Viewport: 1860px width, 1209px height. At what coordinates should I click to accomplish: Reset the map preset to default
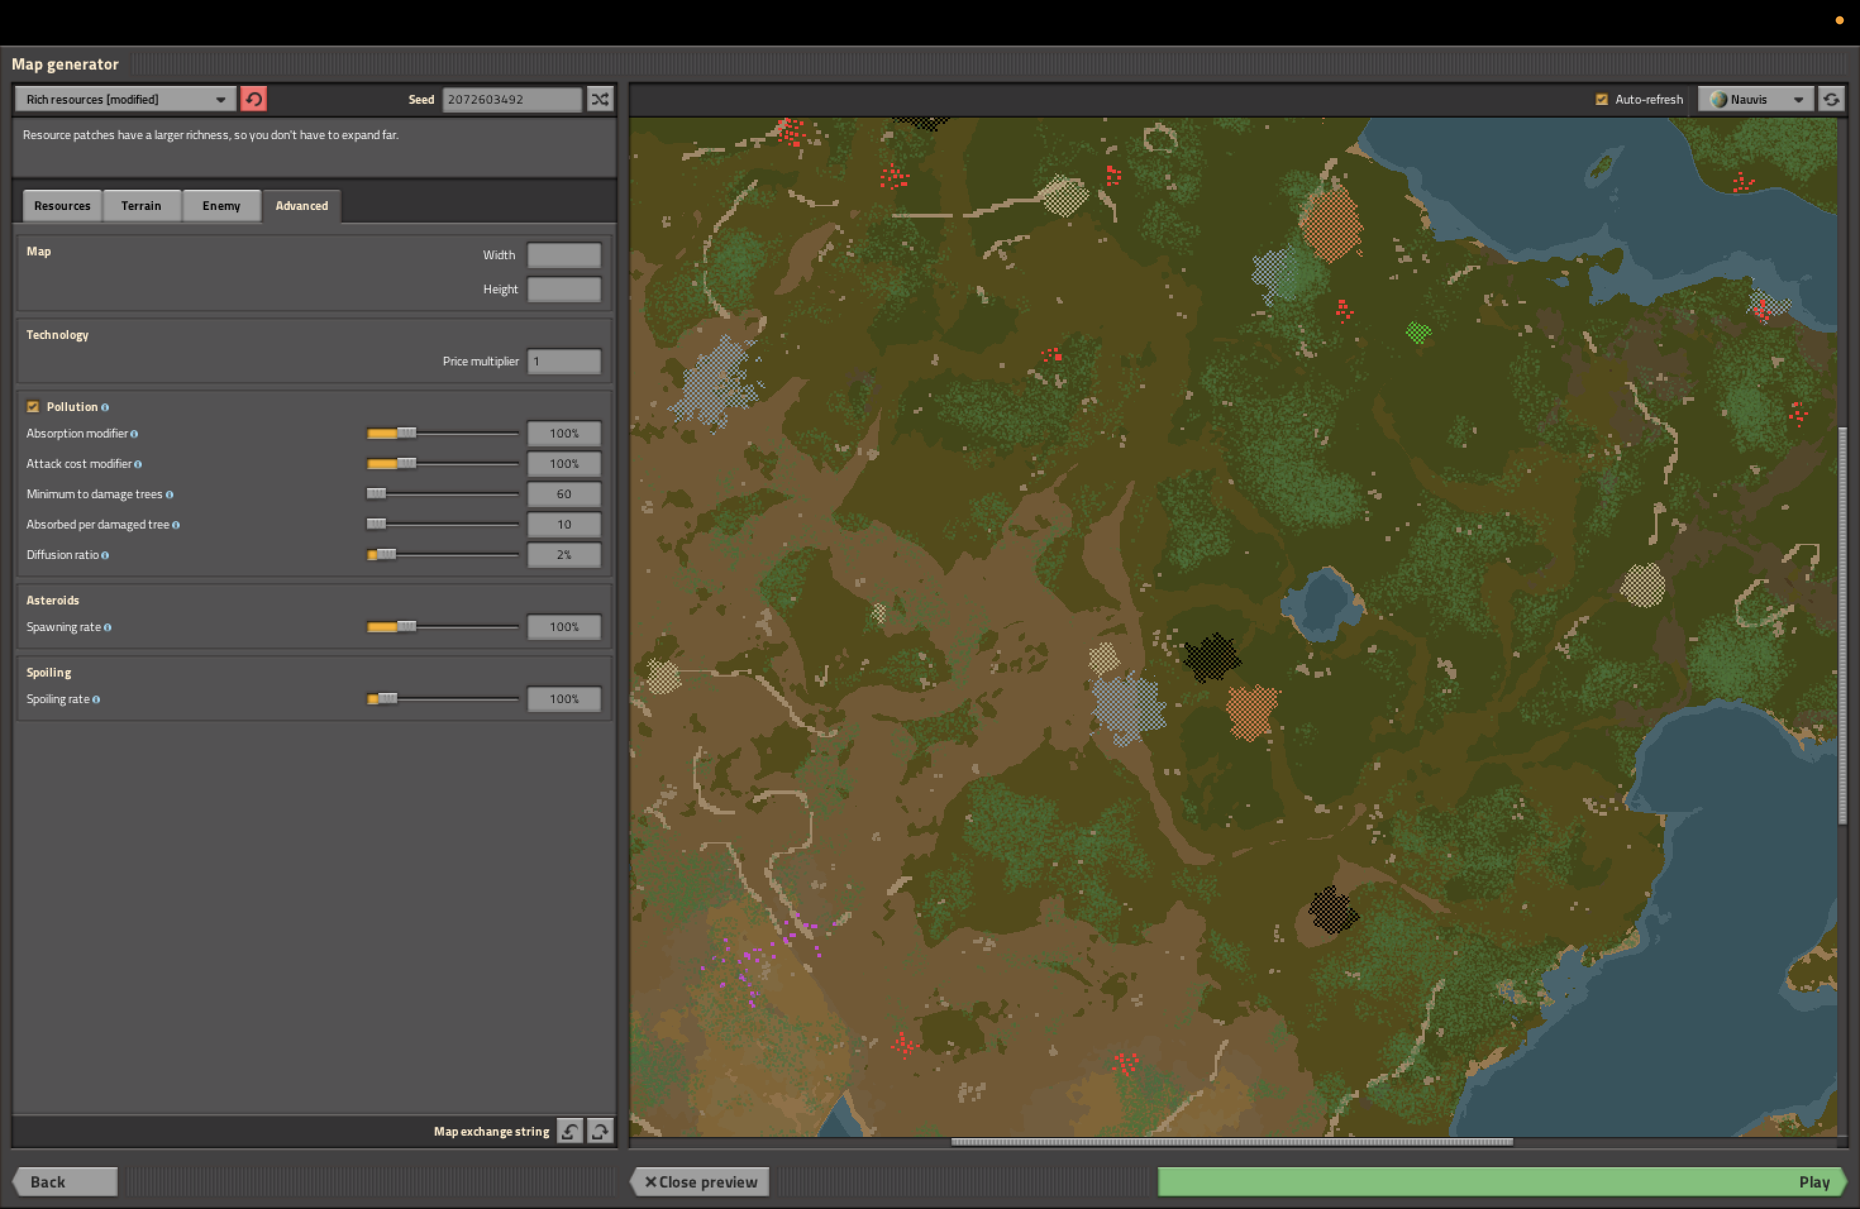pyautogui.click(x=253, y=99)
